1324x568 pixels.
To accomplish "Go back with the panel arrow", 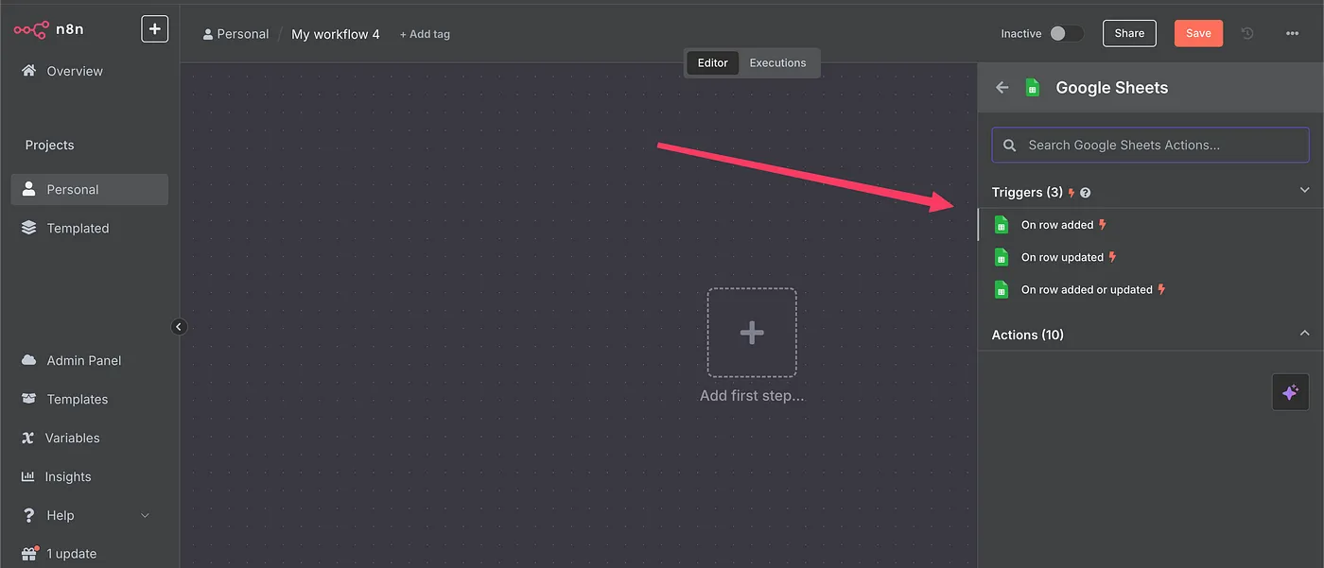I will point(1002,87).
